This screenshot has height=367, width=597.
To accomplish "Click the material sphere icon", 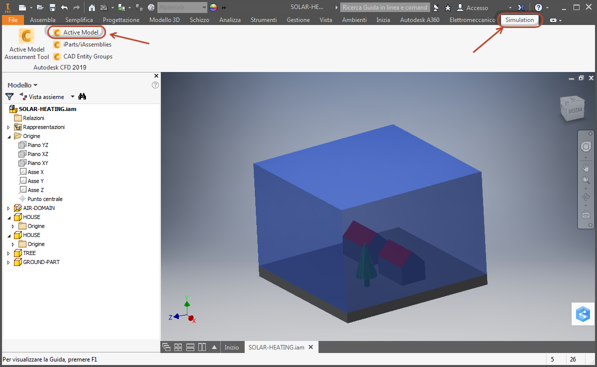I will coord(151,7).
